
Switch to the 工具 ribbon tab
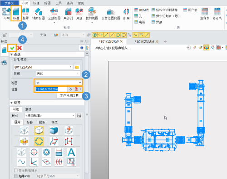point(59,3)
